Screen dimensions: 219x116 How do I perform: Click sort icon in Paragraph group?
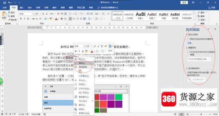pyautogui.click(x=103, y=14)
